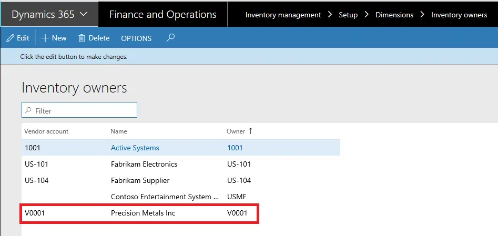Toggle the Owner sort arrow

coord(250,131)
